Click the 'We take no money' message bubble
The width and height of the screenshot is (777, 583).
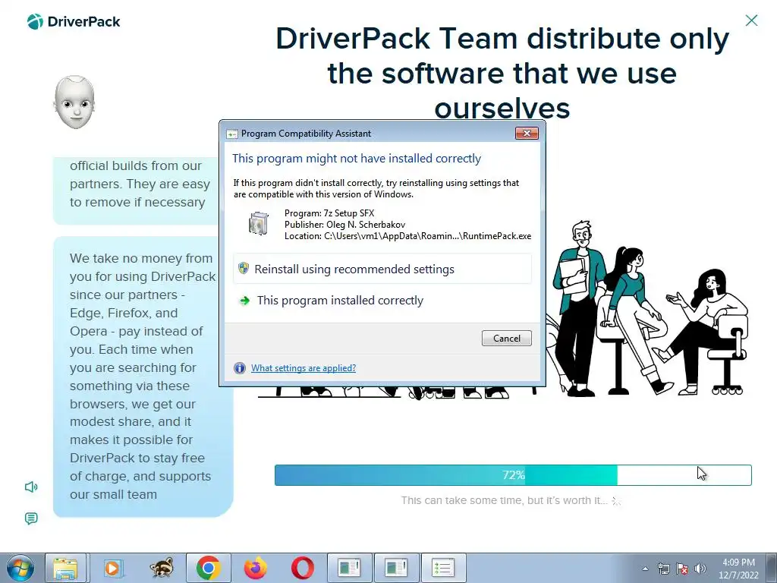(143, 377)
